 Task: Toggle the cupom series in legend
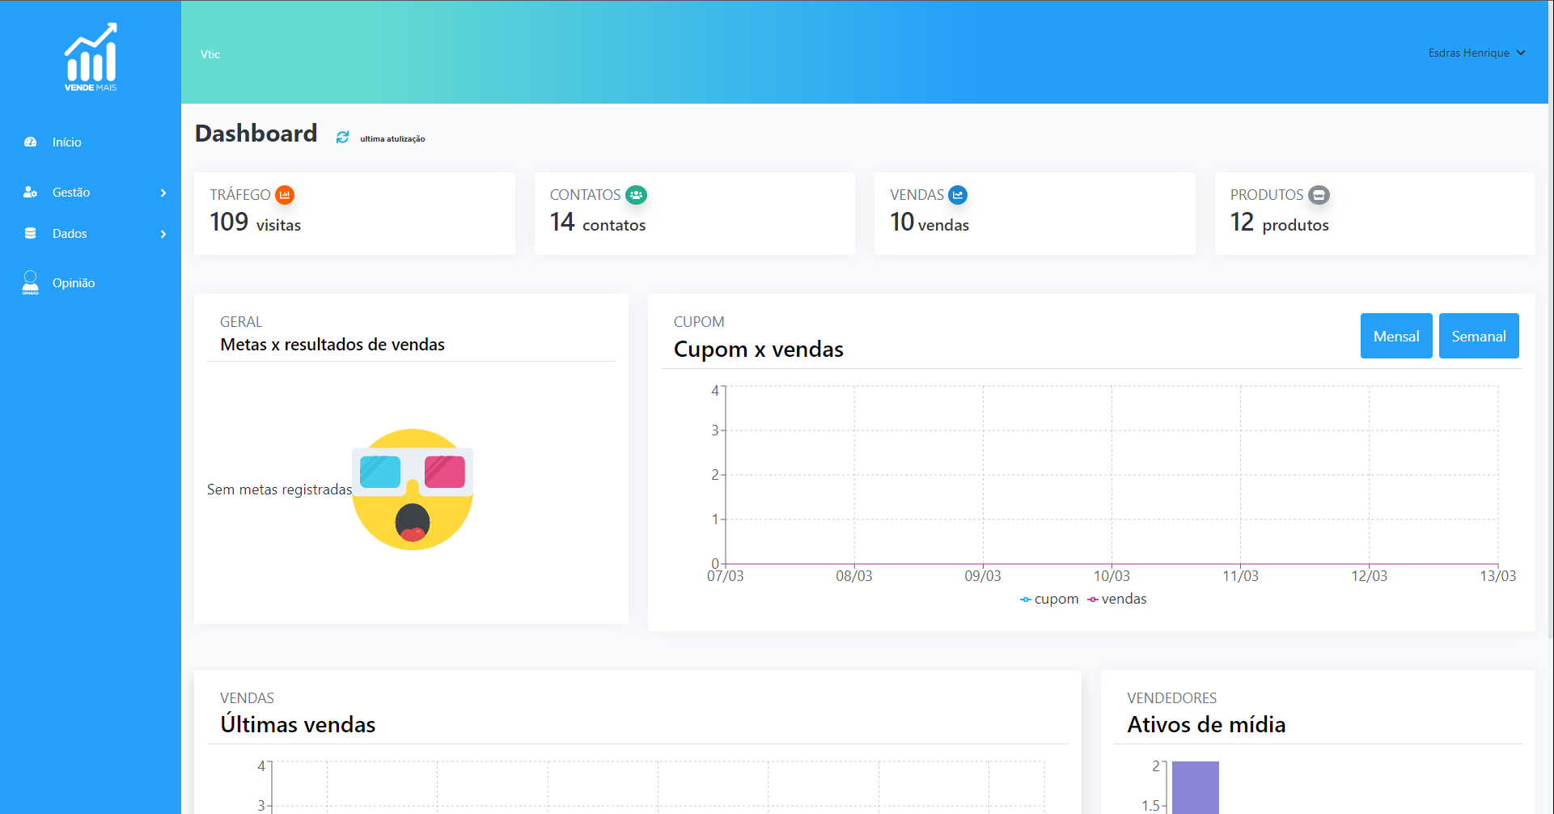1049,599
